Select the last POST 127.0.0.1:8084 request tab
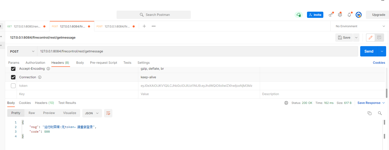389x150 pixels. pyautogui.click(x=116, y=26)
